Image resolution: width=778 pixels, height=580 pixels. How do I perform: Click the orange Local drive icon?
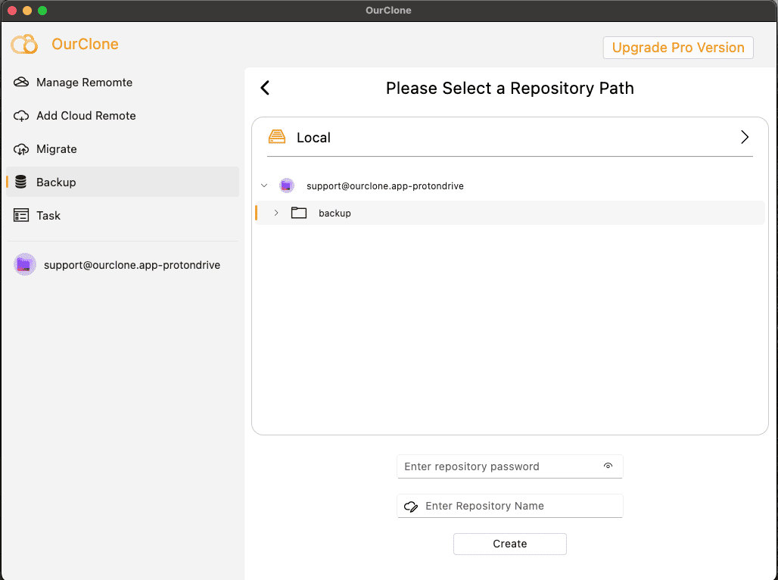point(277,137)
